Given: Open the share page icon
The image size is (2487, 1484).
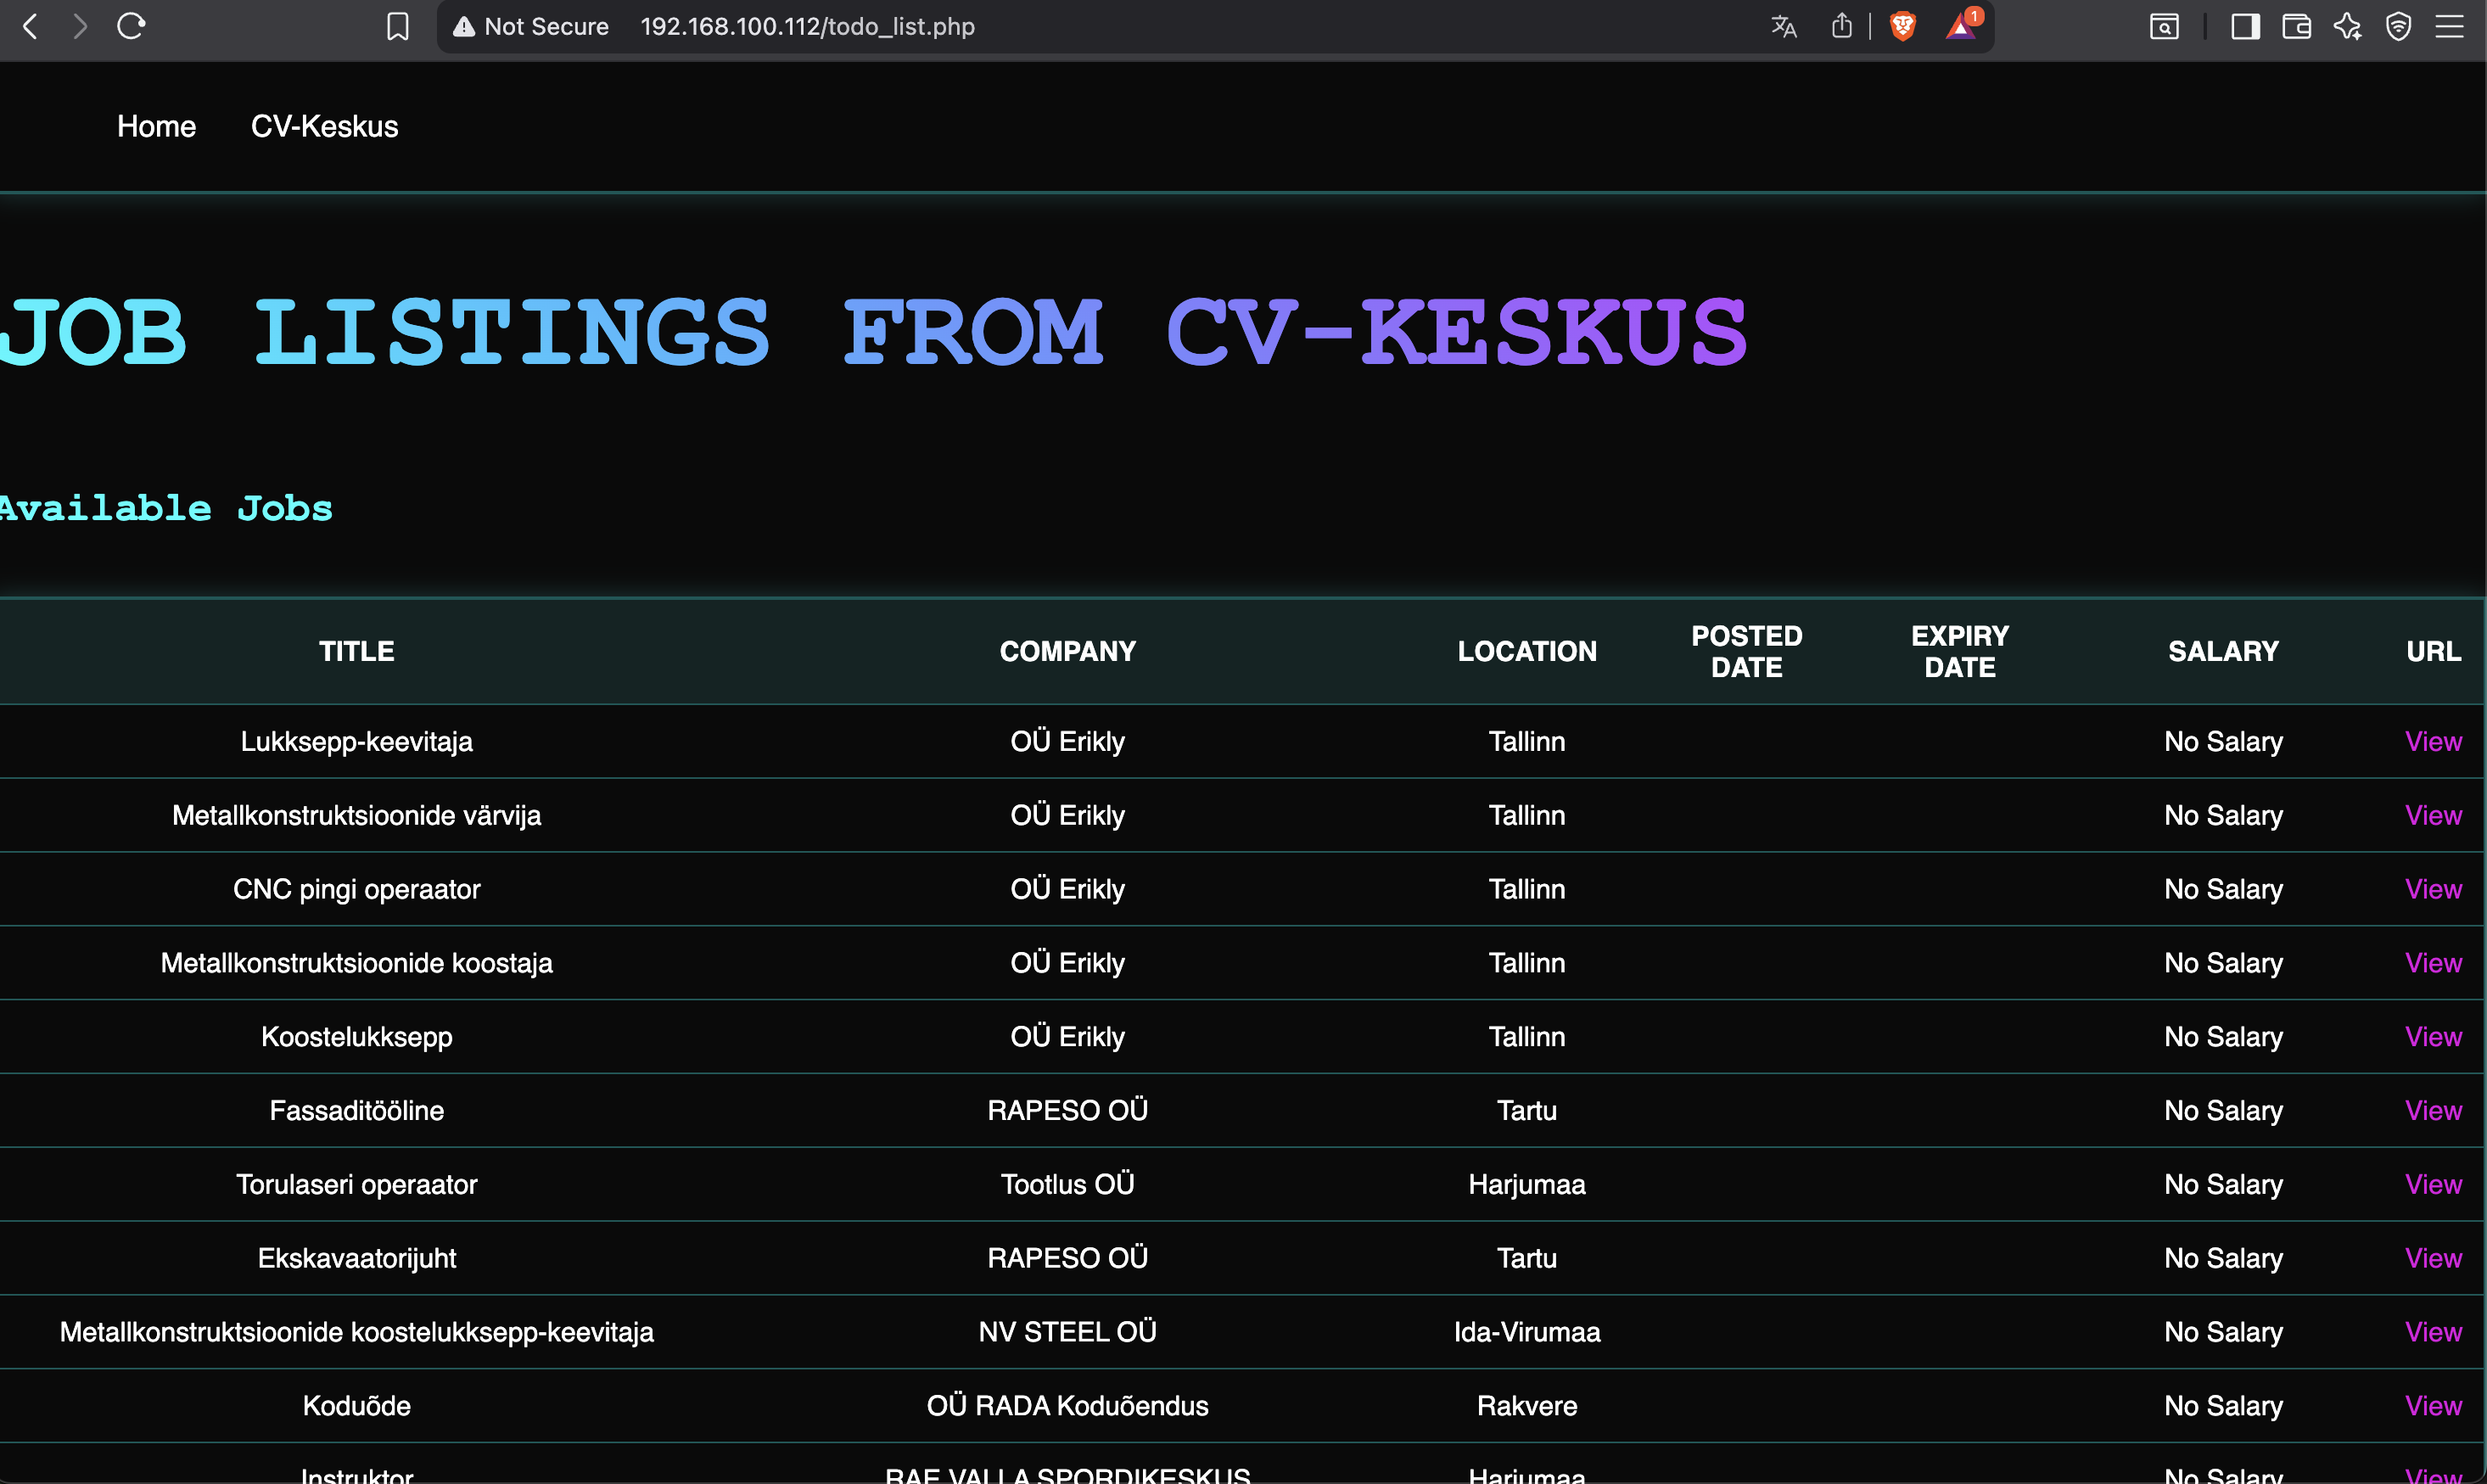Looking at the screenshot, I should (1841, 26).
